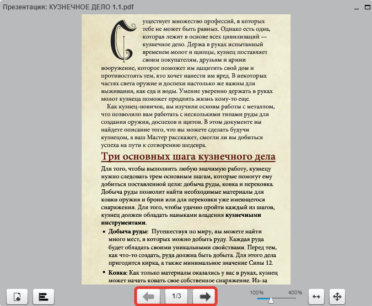Click fit-to-width horizontal arrows button
The height and width of the screenshot is (306, 372).
[x=316, y=297]
